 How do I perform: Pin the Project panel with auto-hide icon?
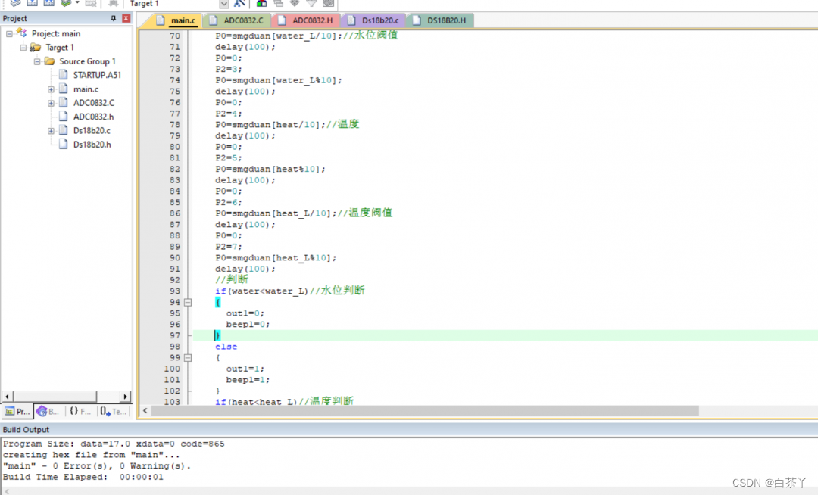[114, 18]
